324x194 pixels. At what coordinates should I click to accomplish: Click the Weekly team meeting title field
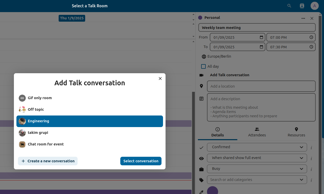point(257,27)
